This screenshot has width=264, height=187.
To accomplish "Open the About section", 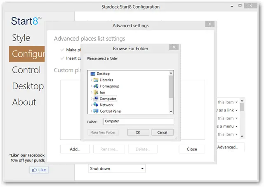I will 24,102.
